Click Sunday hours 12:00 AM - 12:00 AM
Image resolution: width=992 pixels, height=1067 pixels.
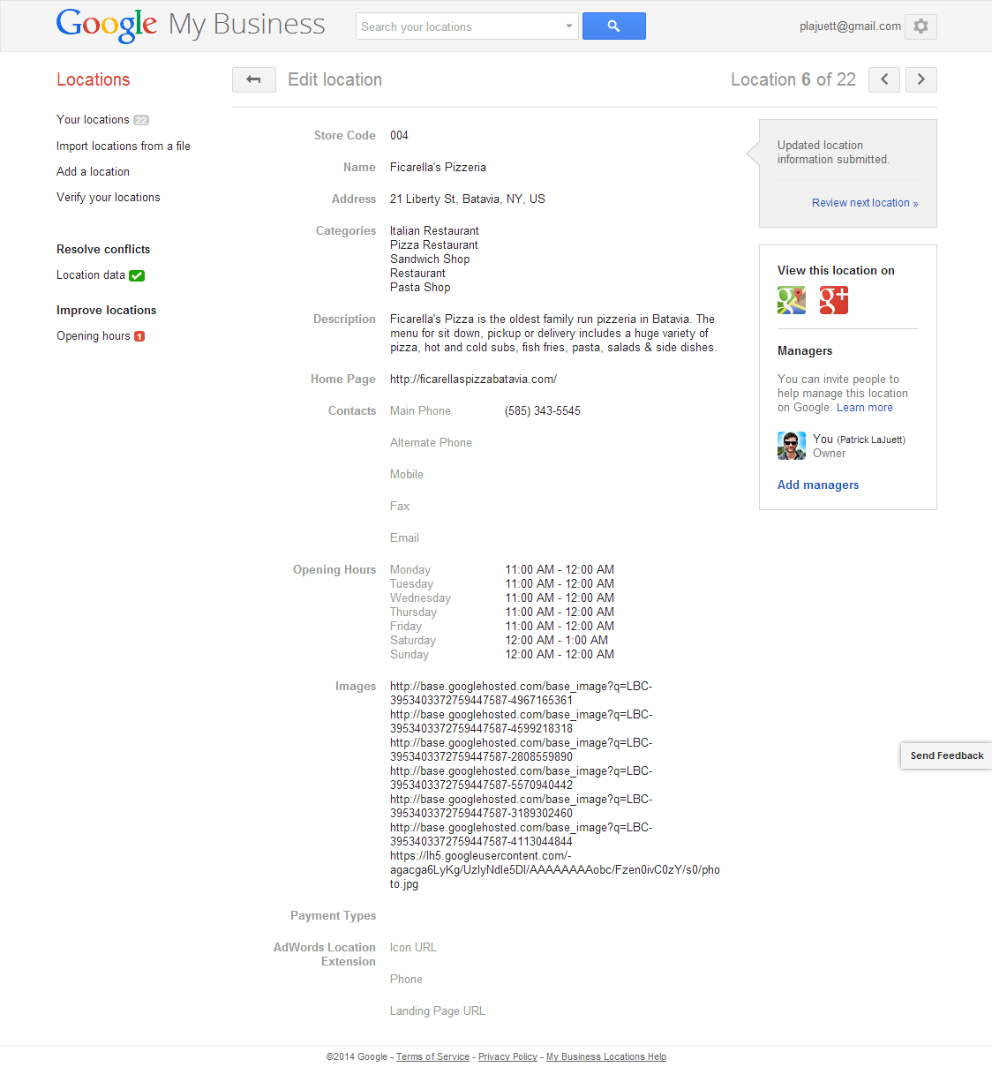pos(560,654)
